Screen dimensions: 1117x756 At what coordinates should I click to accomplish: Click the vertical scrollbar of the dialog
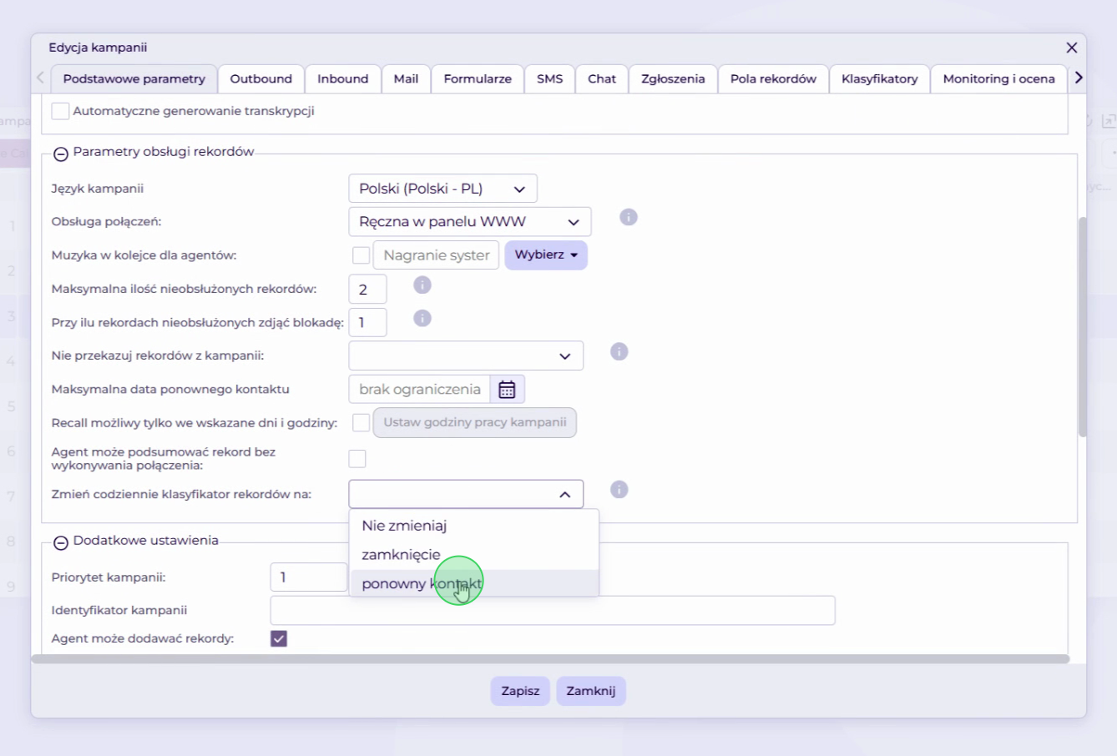[x=1083, y=327]
